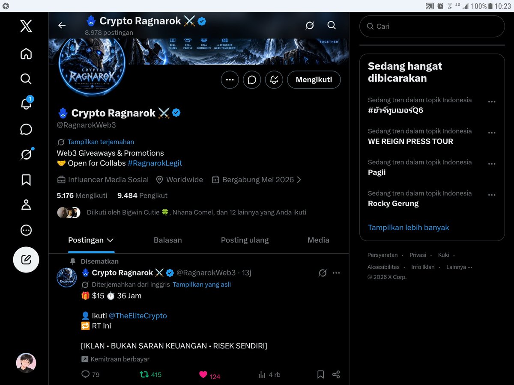Screen dimensions: 514x385
Task: Toggle notifications bell for this profile
Action: pos(274,80)
